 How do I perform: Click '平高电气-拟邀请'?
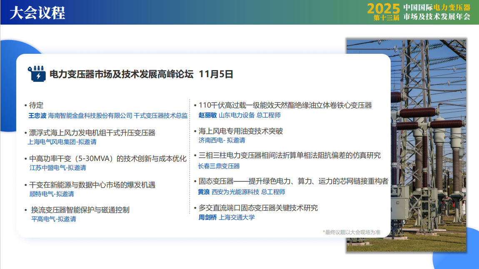pyautogui.click(x=53, y=219)
